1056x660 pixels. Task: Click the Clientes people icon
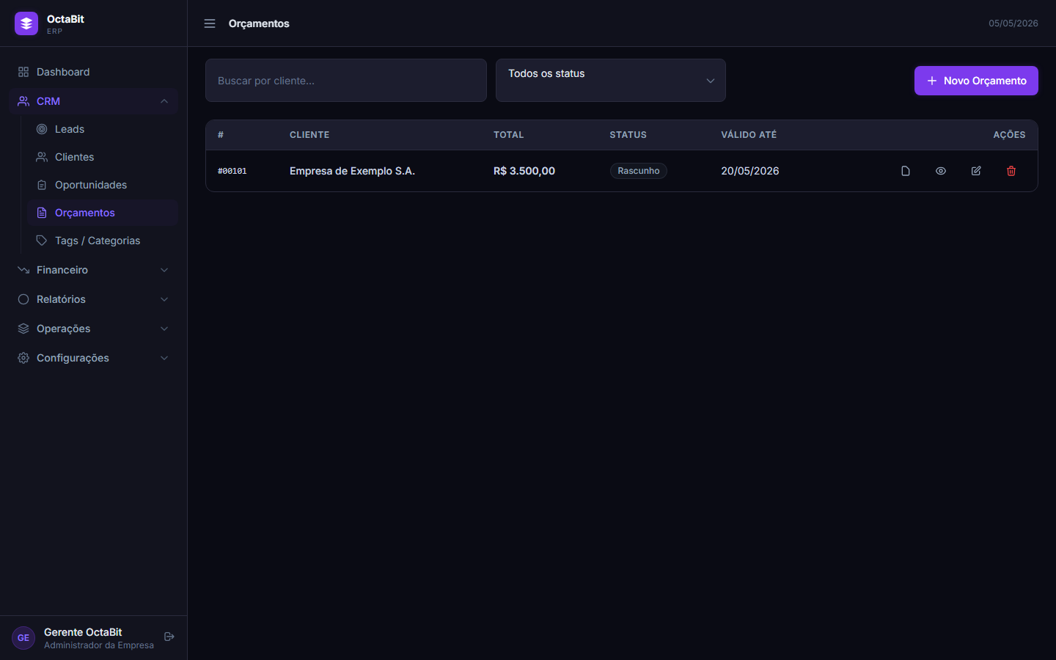click(42, 157)
